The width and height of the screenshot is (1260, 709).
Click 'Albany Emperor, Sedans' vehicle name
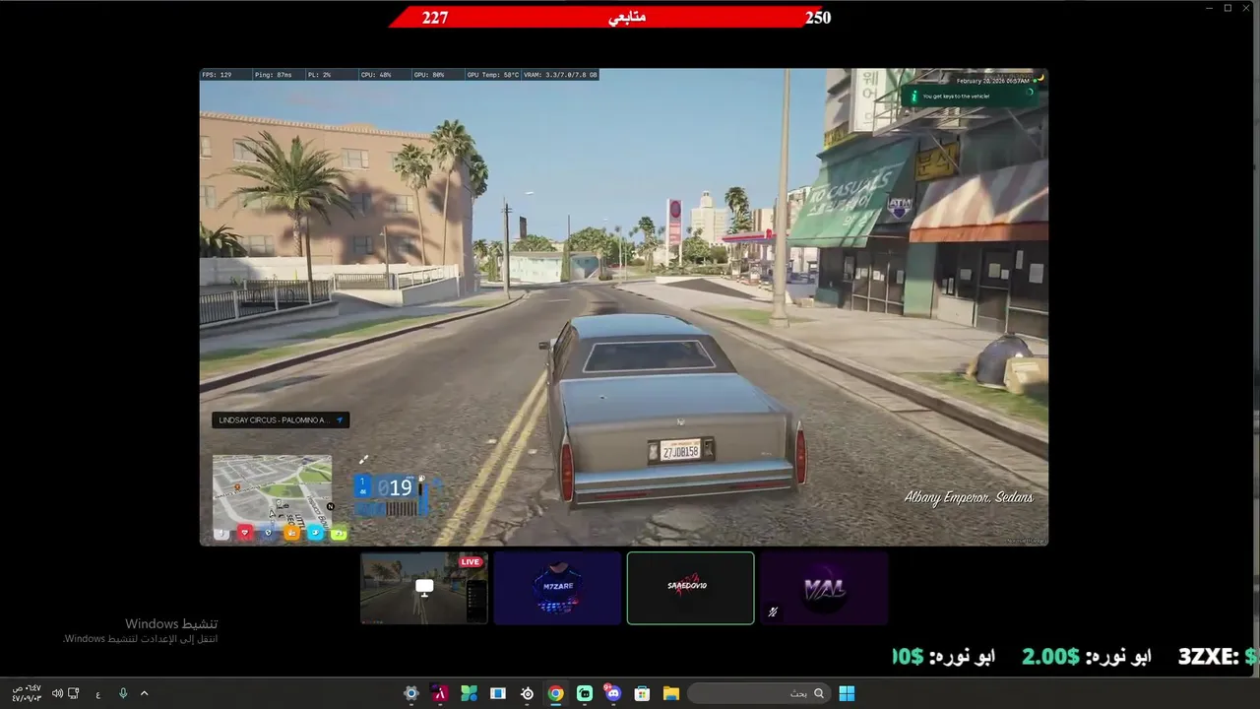(x=969, y=497)
